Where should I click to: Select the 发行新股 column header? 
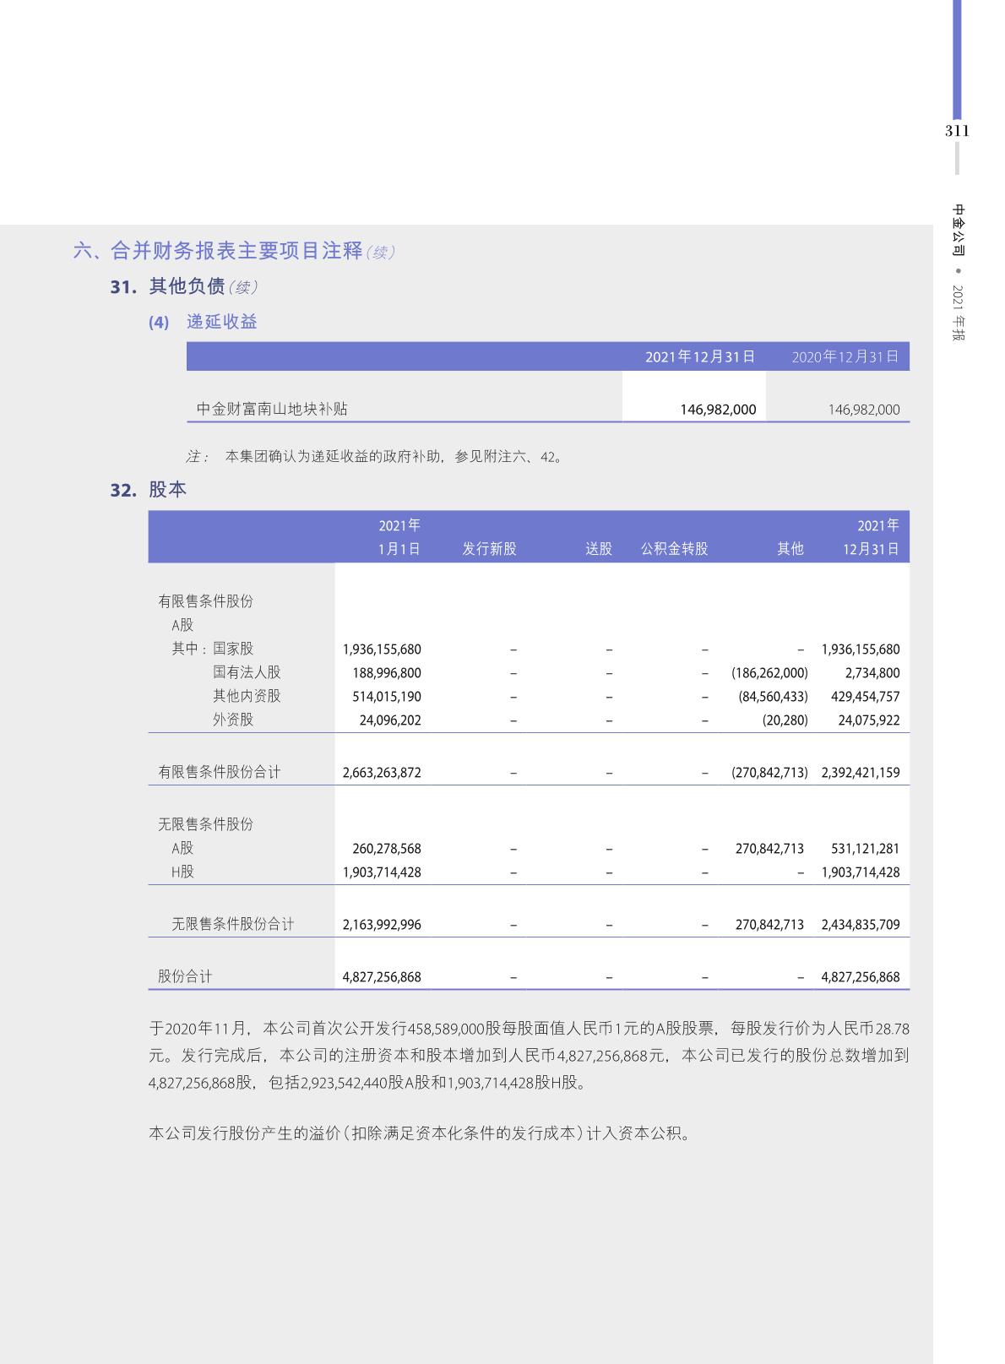(x=489, y=549)
